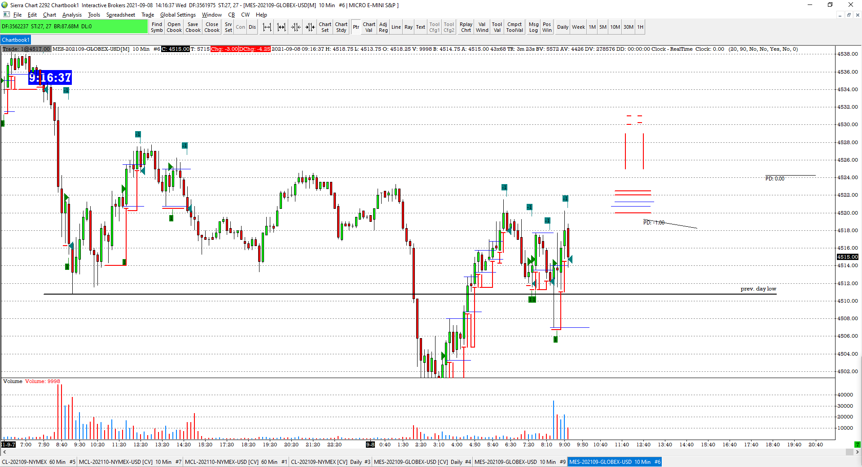This screenshot has width=862, height=467.
Task: Open the Chart menu
Action: (x=49, y=15)
